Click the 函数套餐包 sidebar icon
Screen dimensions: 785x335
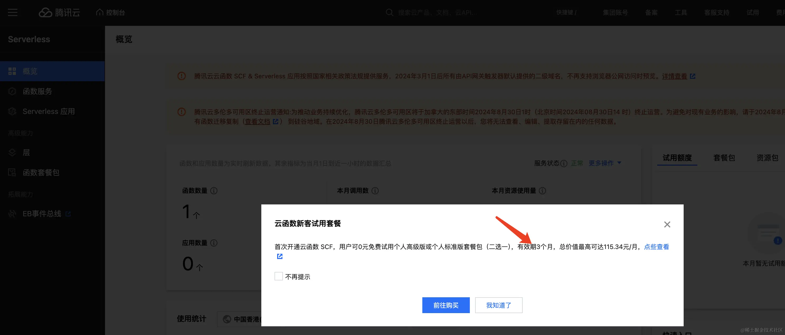[12, 173]
